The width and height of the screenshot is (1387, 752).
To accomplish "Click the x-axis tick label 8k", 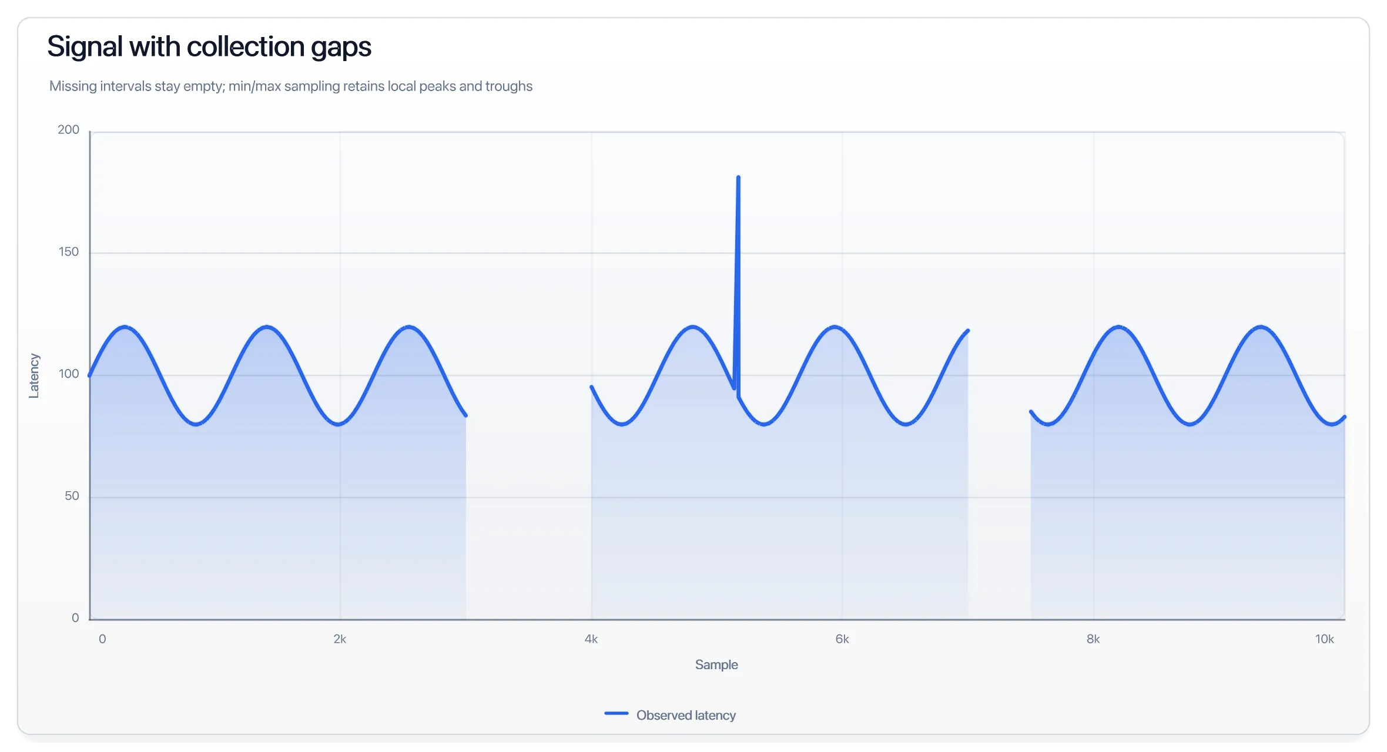I will (1093, 639).
